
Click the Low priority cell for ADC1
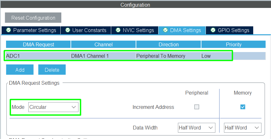coord(216,56)
